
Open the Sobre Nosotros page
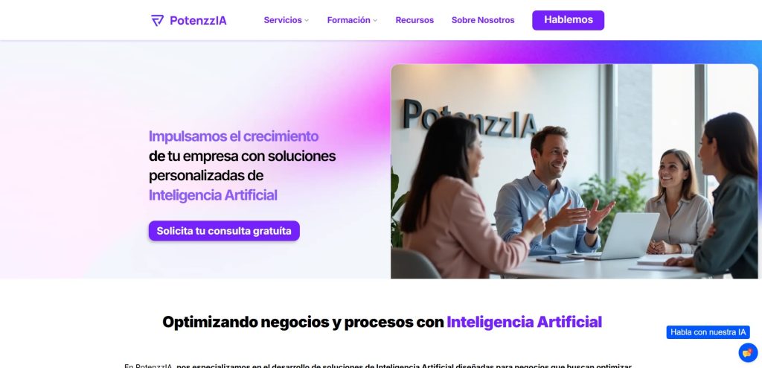(x=482, y=20)
